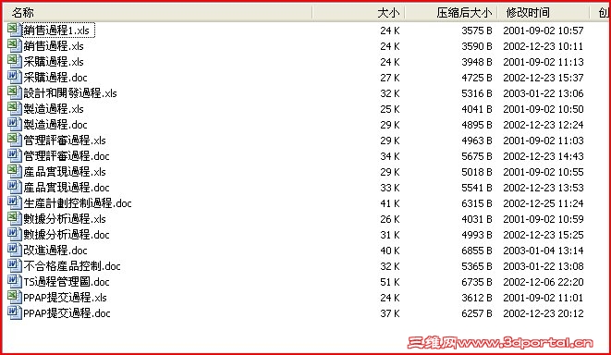Viewport: 611px width, 355px height.
Task: Click the 51 K size value
Action: coord(390,282)
